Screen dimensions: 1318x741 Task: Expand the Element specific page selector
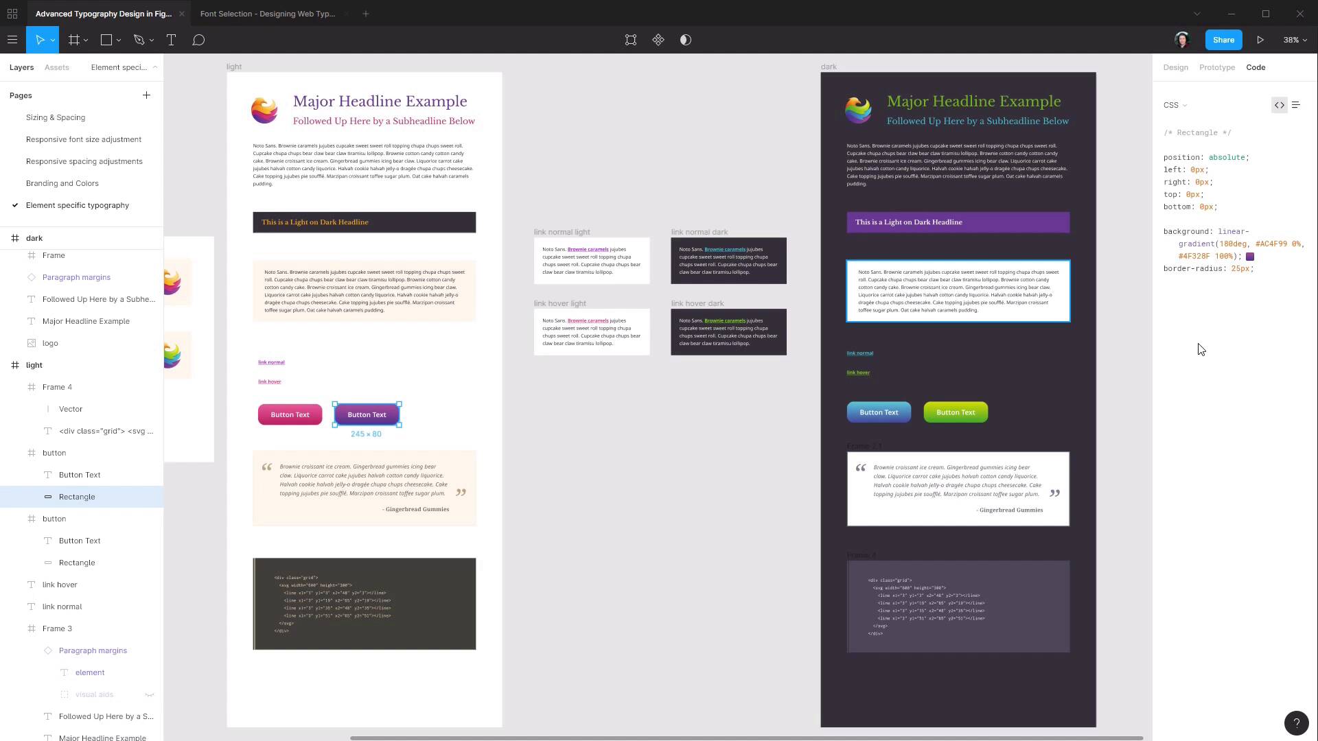tap(124, 67)
